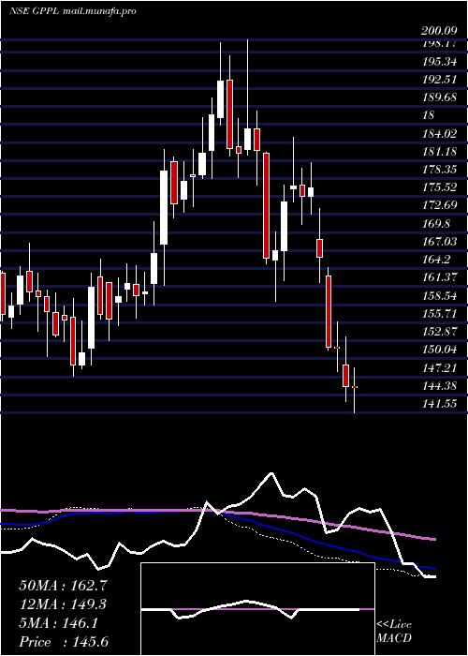
Task: Click the 164.2 price axis label
Action: pyautogui.click(x=436, y=259)
